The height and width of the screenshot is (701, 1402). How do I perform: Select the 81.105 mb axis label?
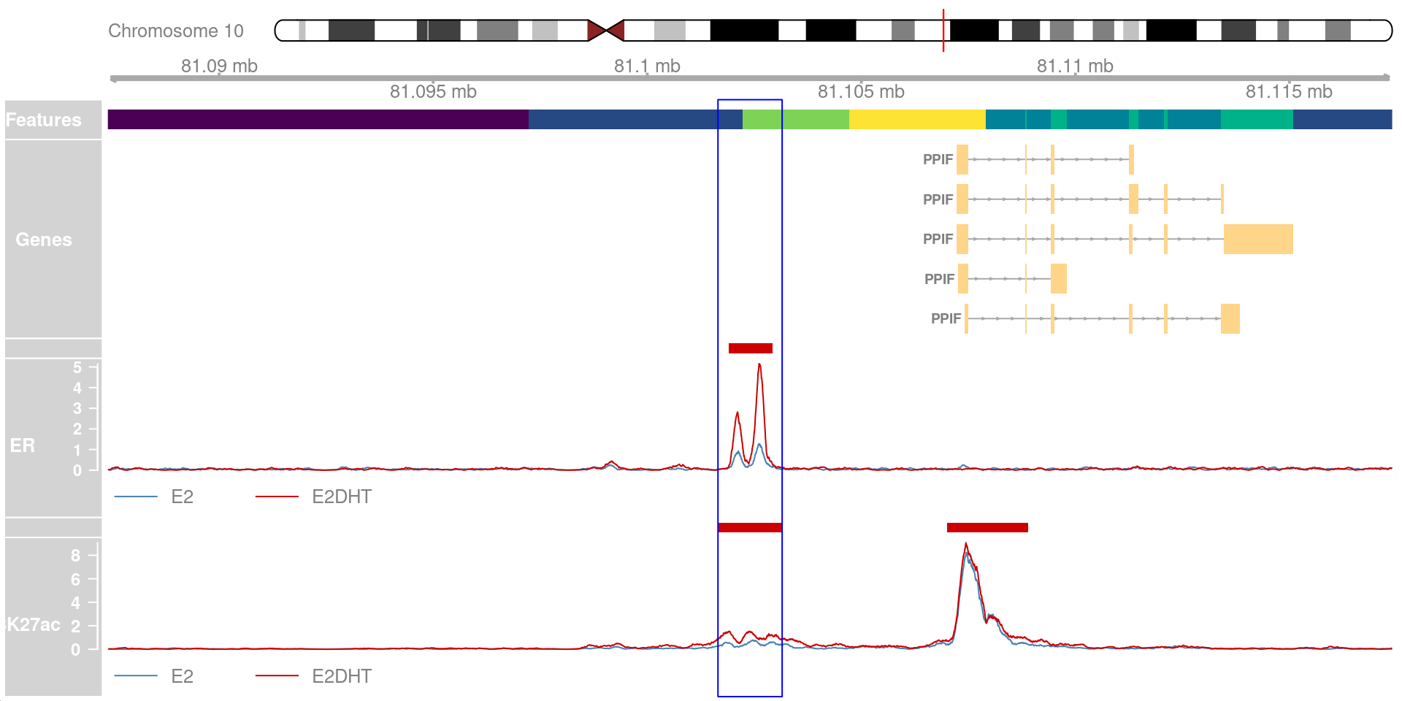[x=861, y=92]
